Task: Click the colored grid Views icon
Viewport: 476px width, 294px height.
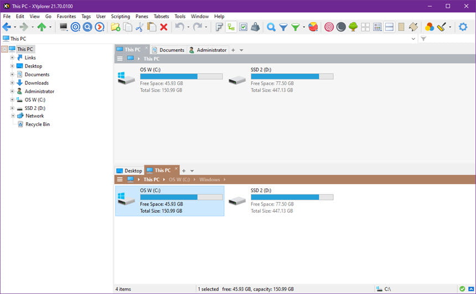Action: [377, 27]
